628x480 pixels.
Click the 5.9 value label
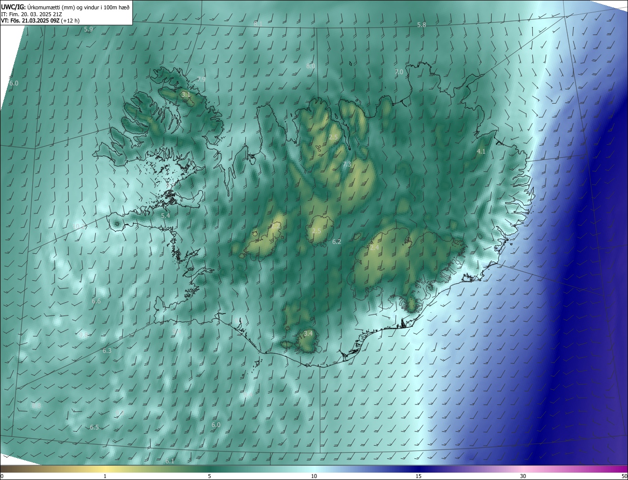tap(88, 29)
